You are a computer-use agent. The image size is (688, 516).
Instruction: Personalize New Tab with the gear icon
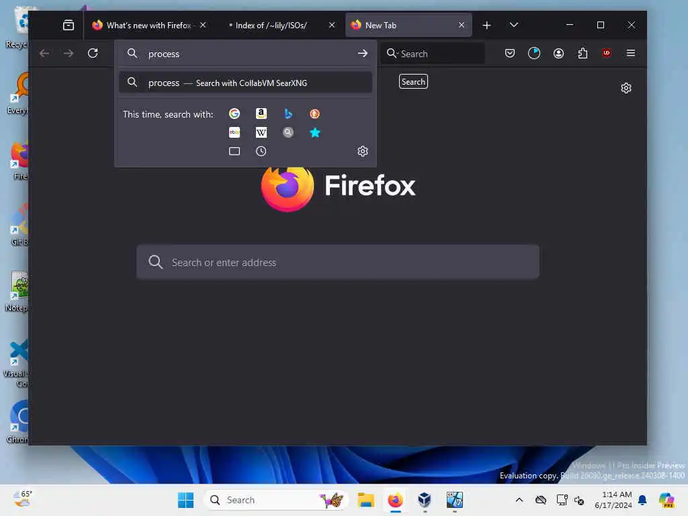pyautogui.click(x=626, y=88)
